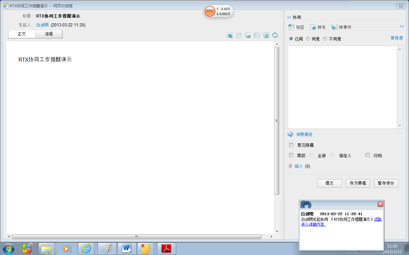
Task: Click the 白剑明 initiator name link
Action: click(42, 24)
